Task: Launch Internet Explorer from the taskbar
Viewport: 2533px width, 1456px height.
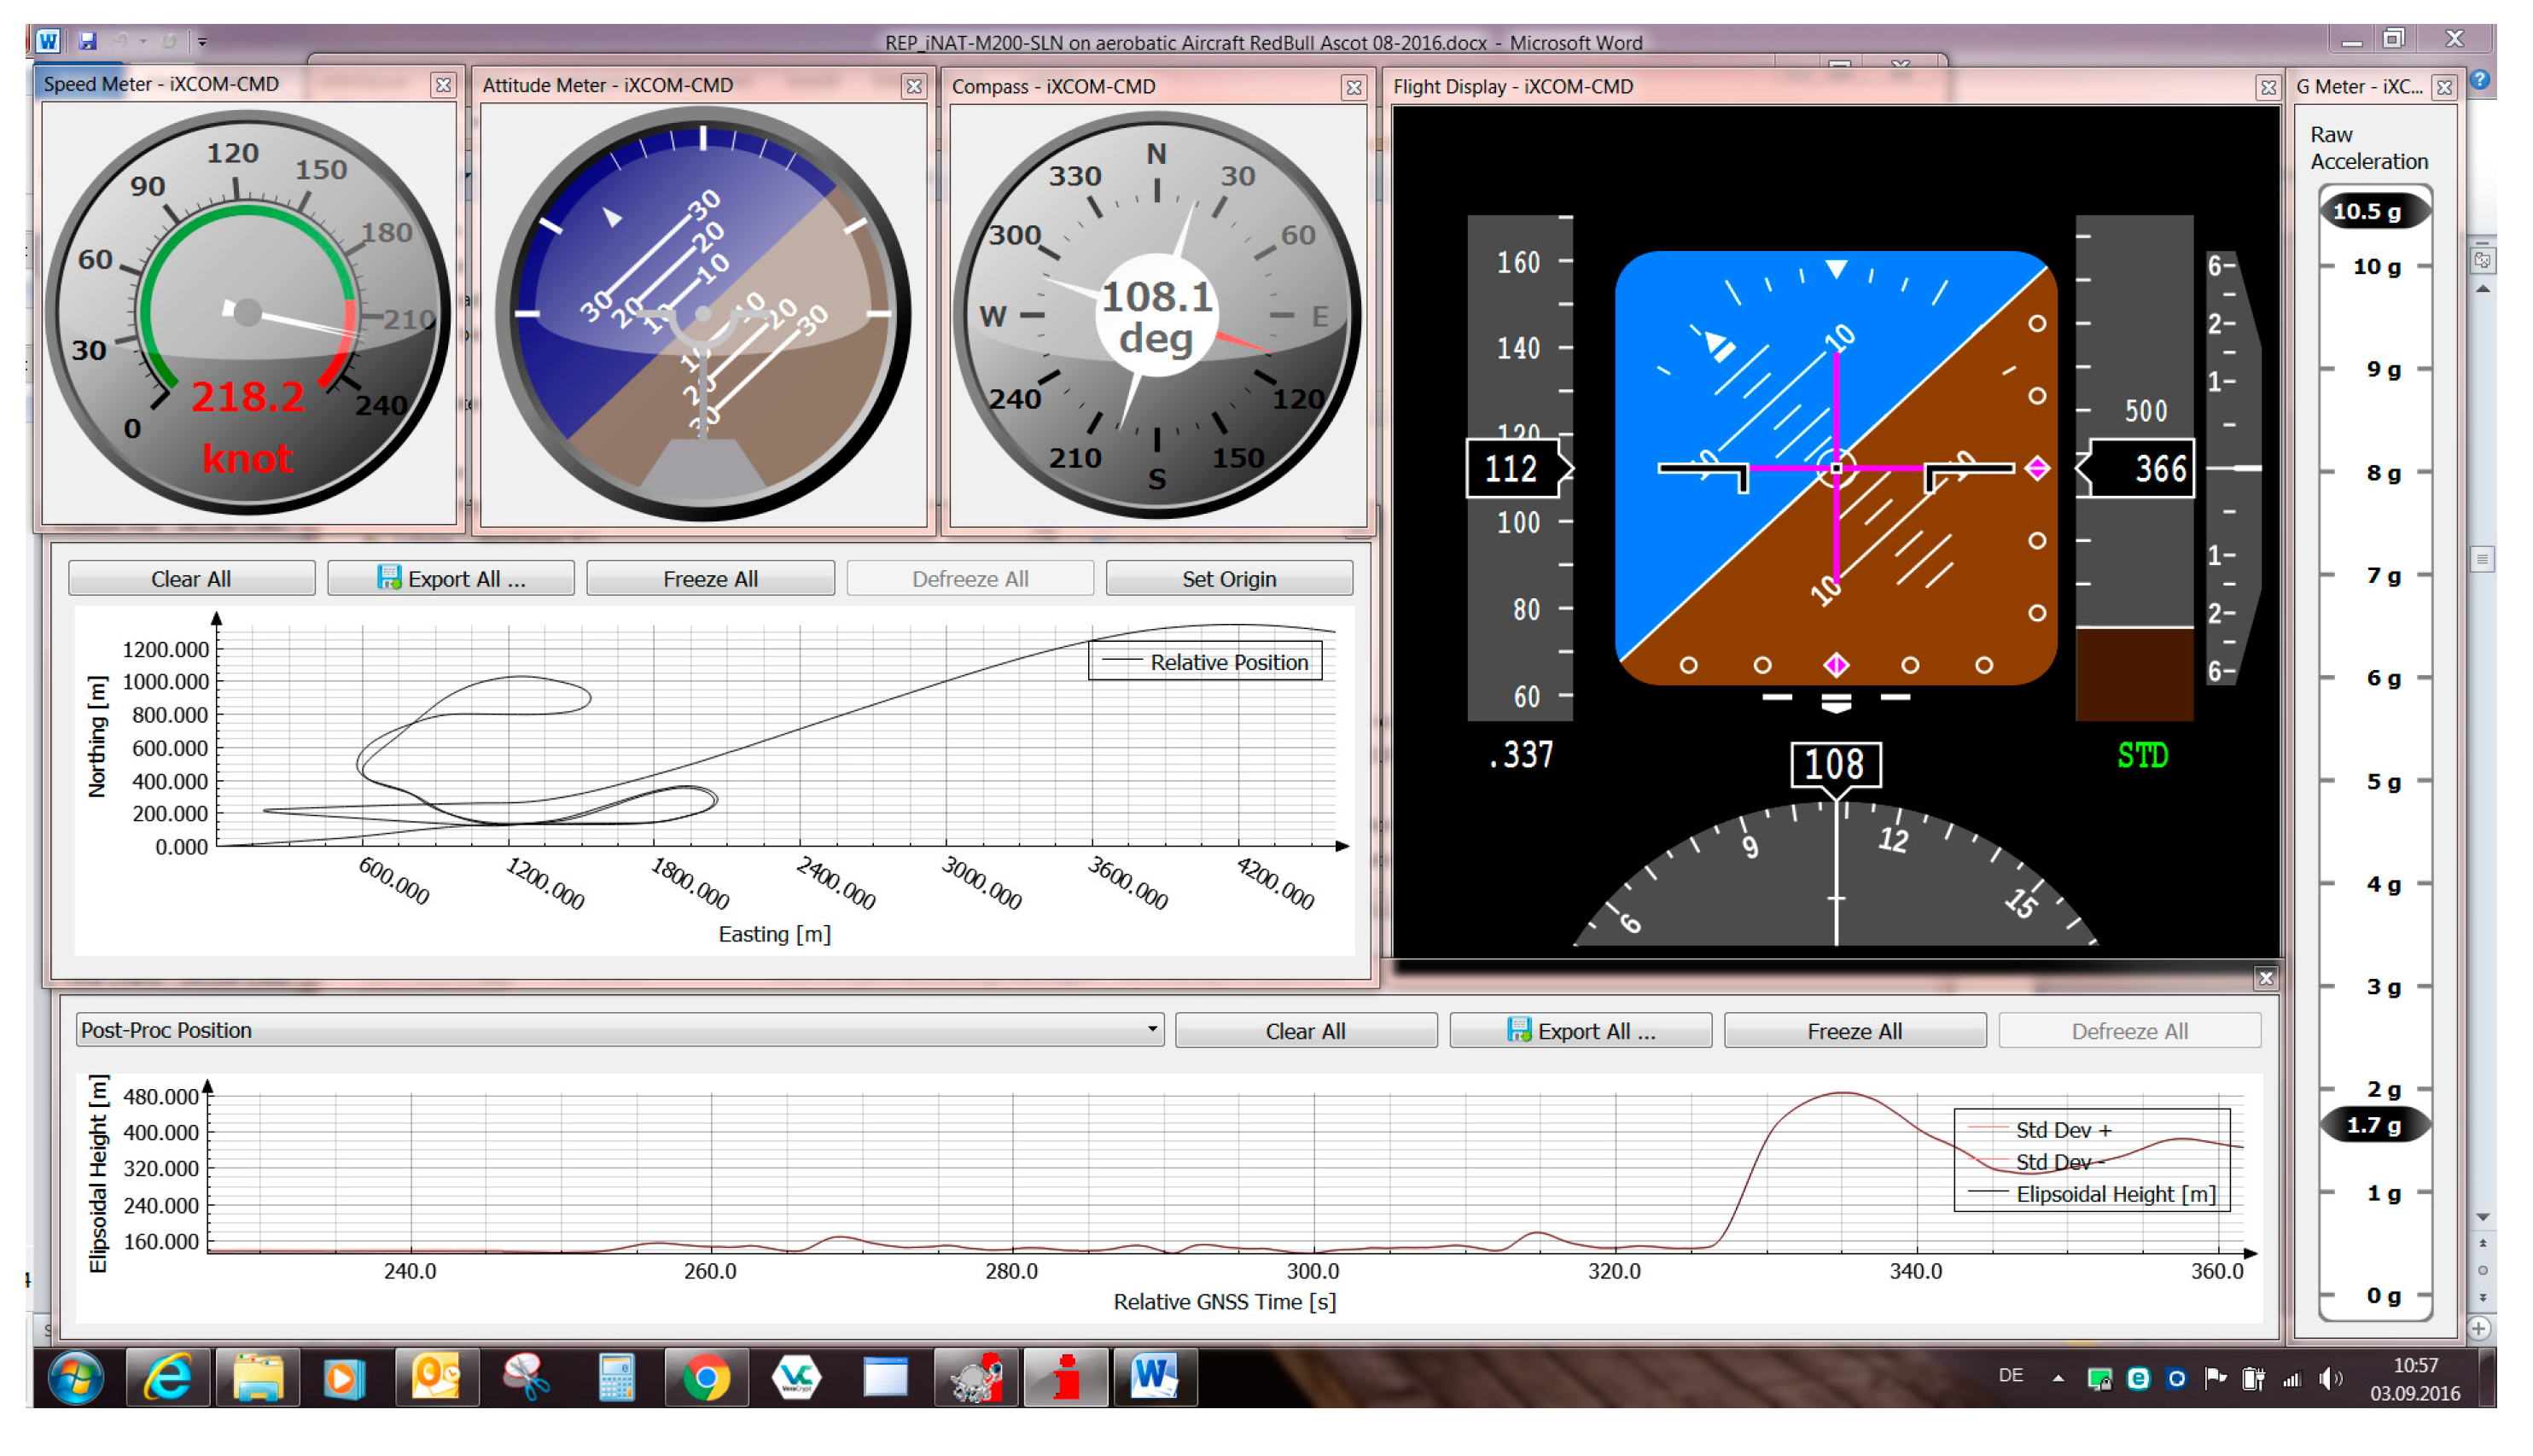Action: click(x=167, y=1378)
